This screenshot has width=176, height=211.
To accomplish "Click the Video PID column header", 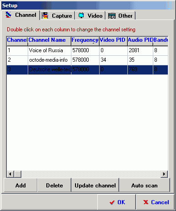I will pyautogui.click(x=113, y=41).
